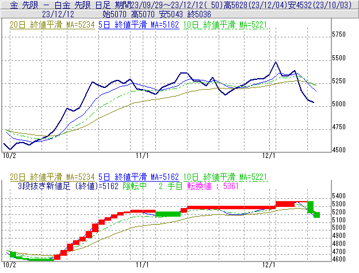Click the price line peak near 12/1 in top chart
Screen dimensions: 359x273
coord(276,62)
